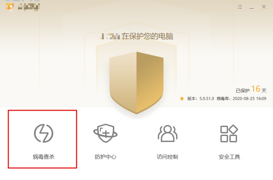Select the 访问控制 label
The width and height of the screenshot is (273, 180).
[x=167, y=157]
